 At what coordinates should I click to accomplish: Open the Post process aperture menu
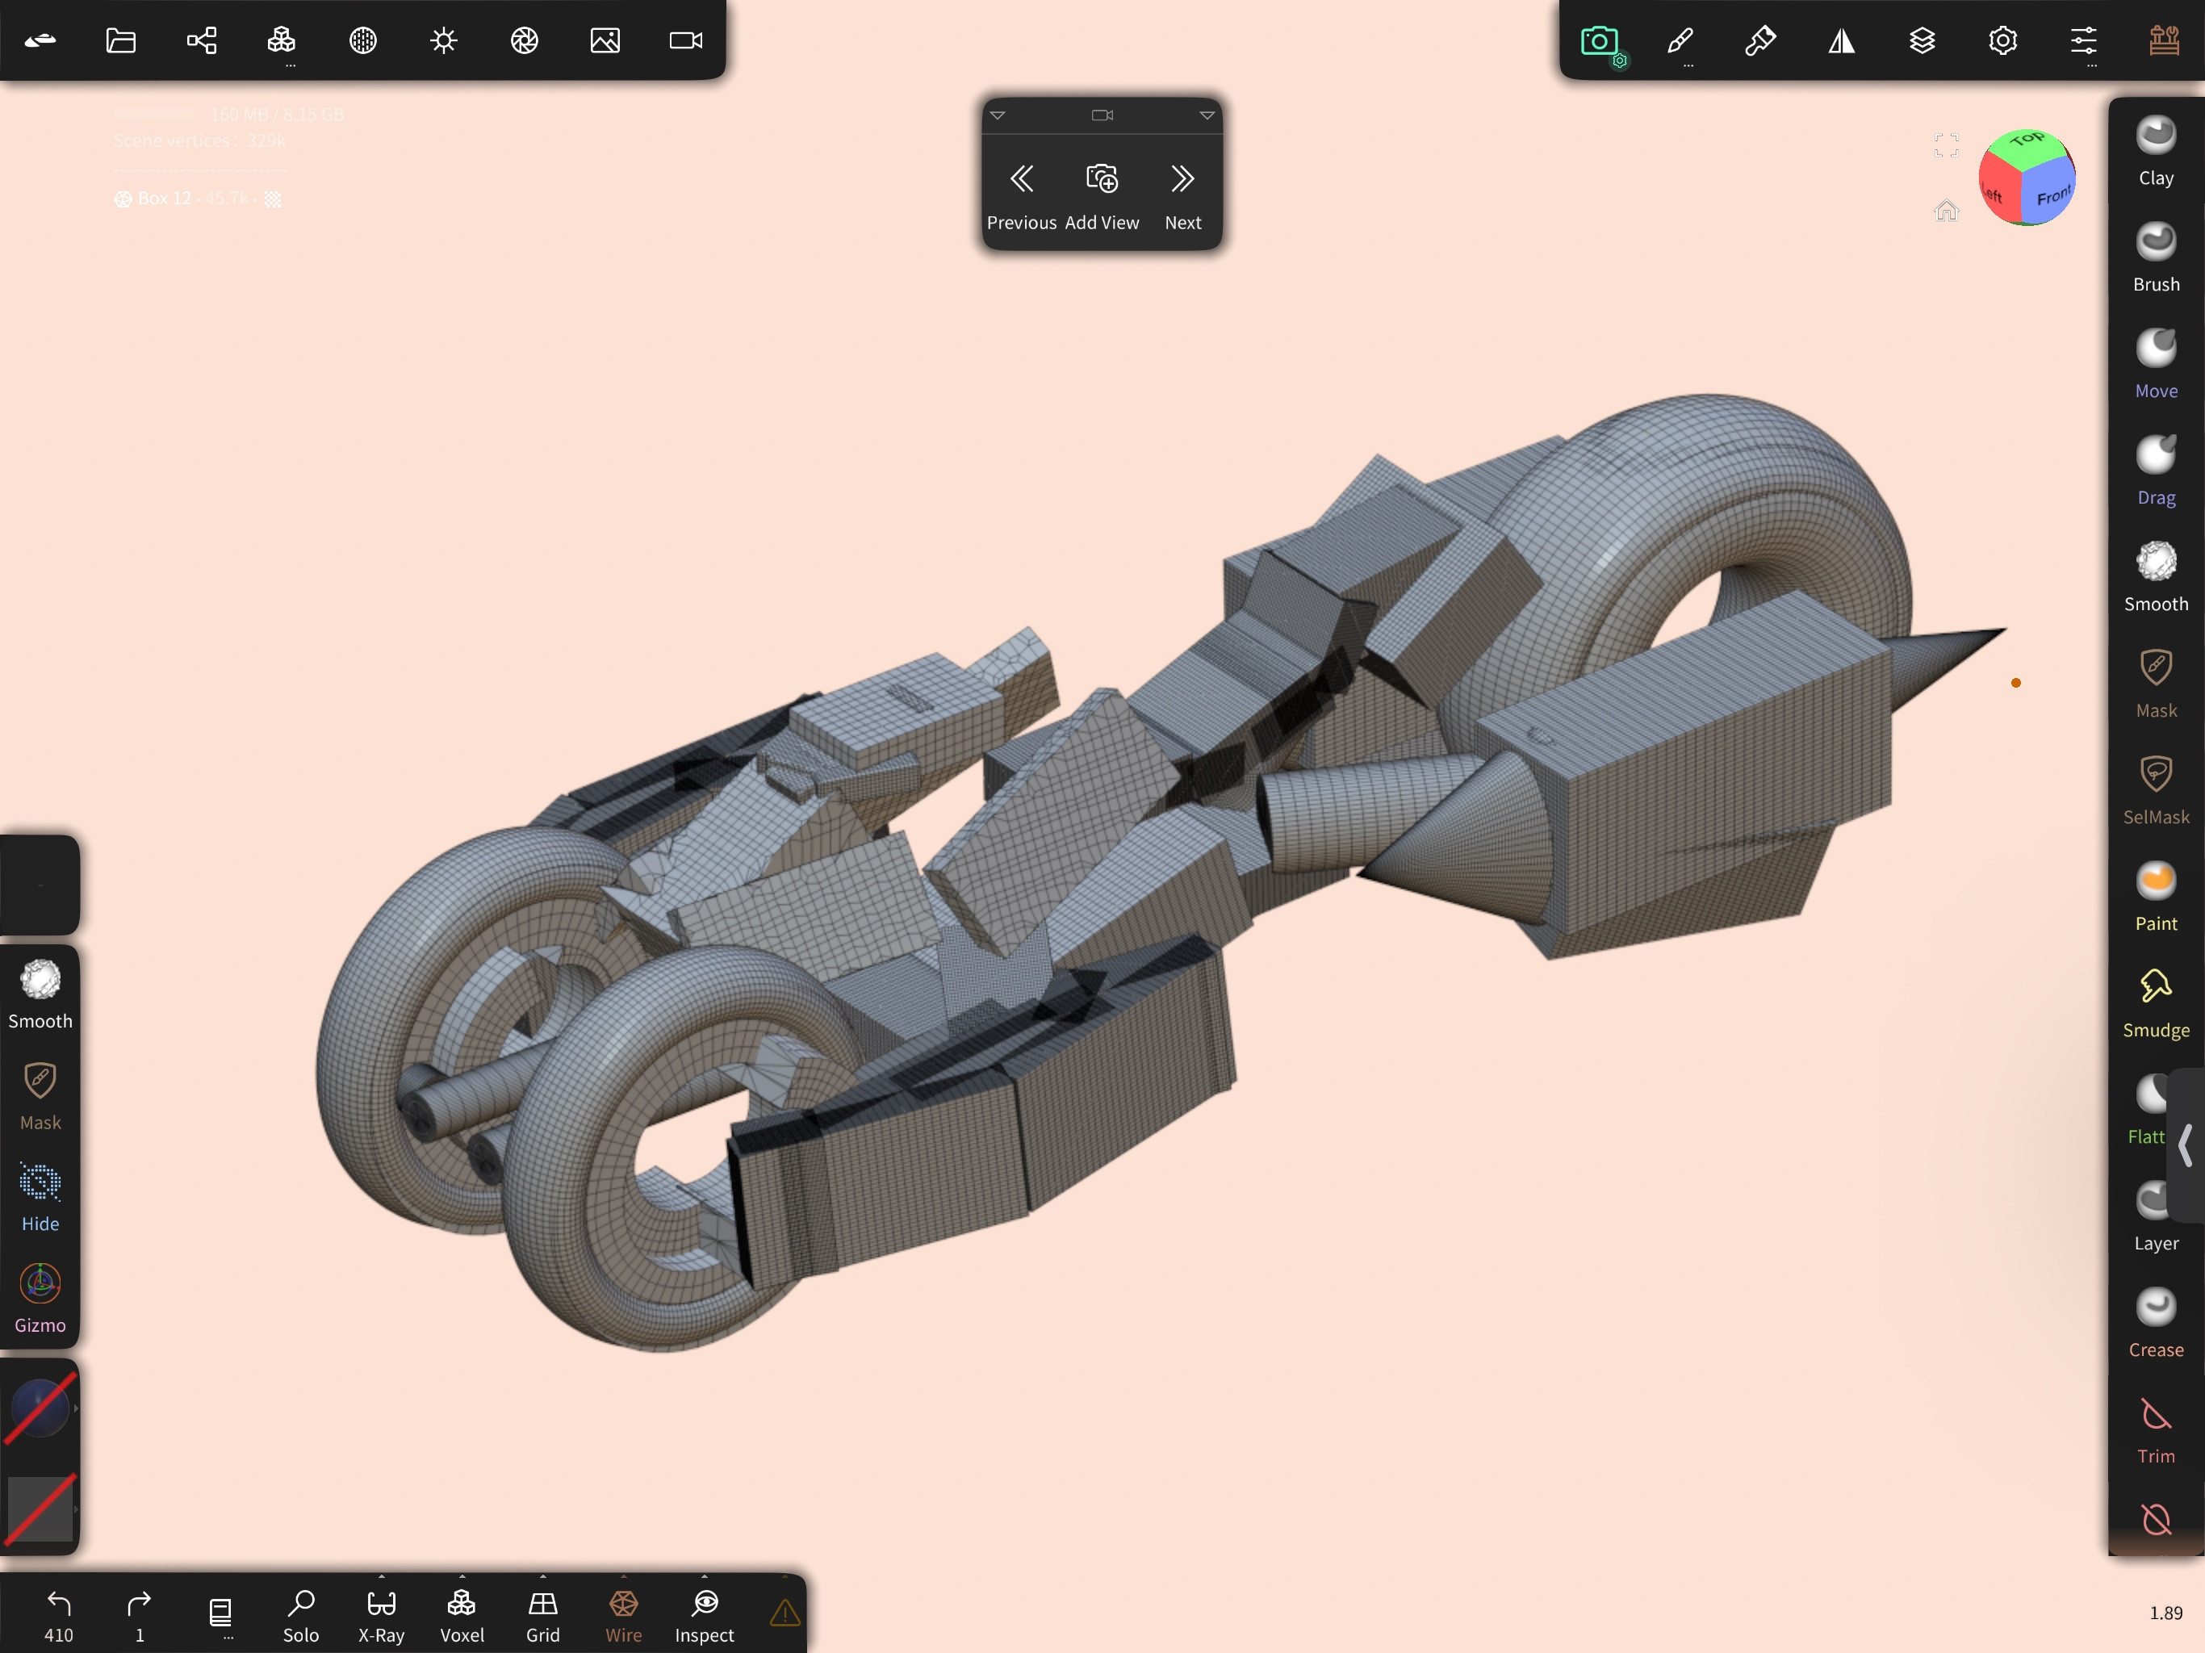point(525,41)
